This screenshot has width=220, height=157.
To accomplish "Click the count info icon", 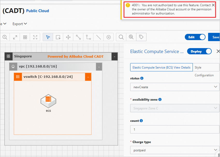I will (x=141, y=121).
